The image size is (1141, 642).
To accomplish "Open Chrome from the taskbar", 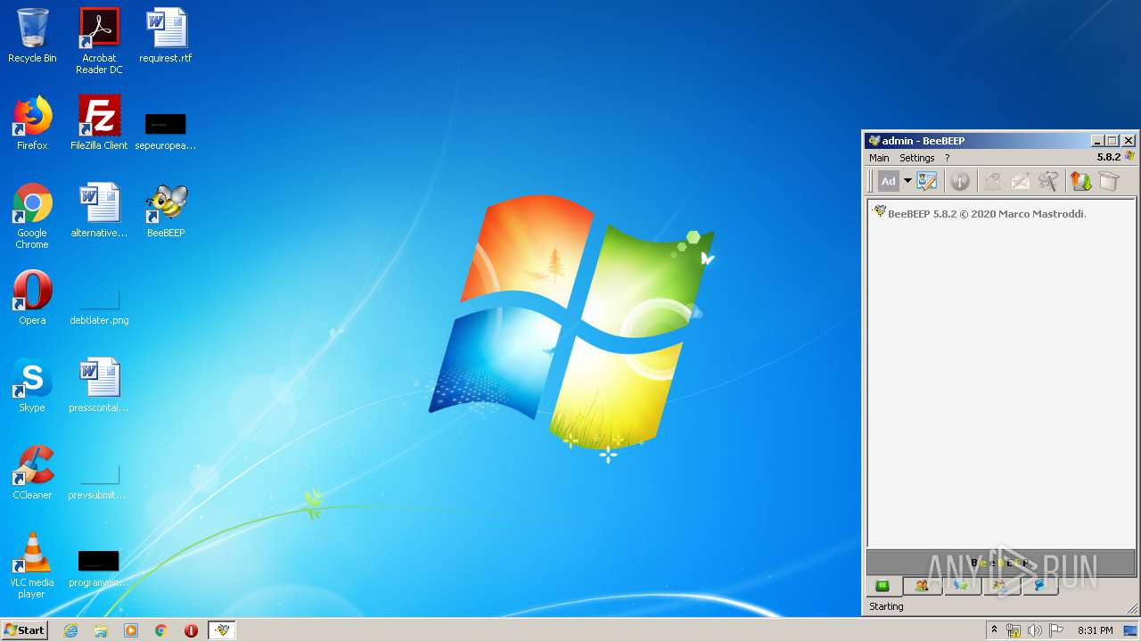I will 161,630.
